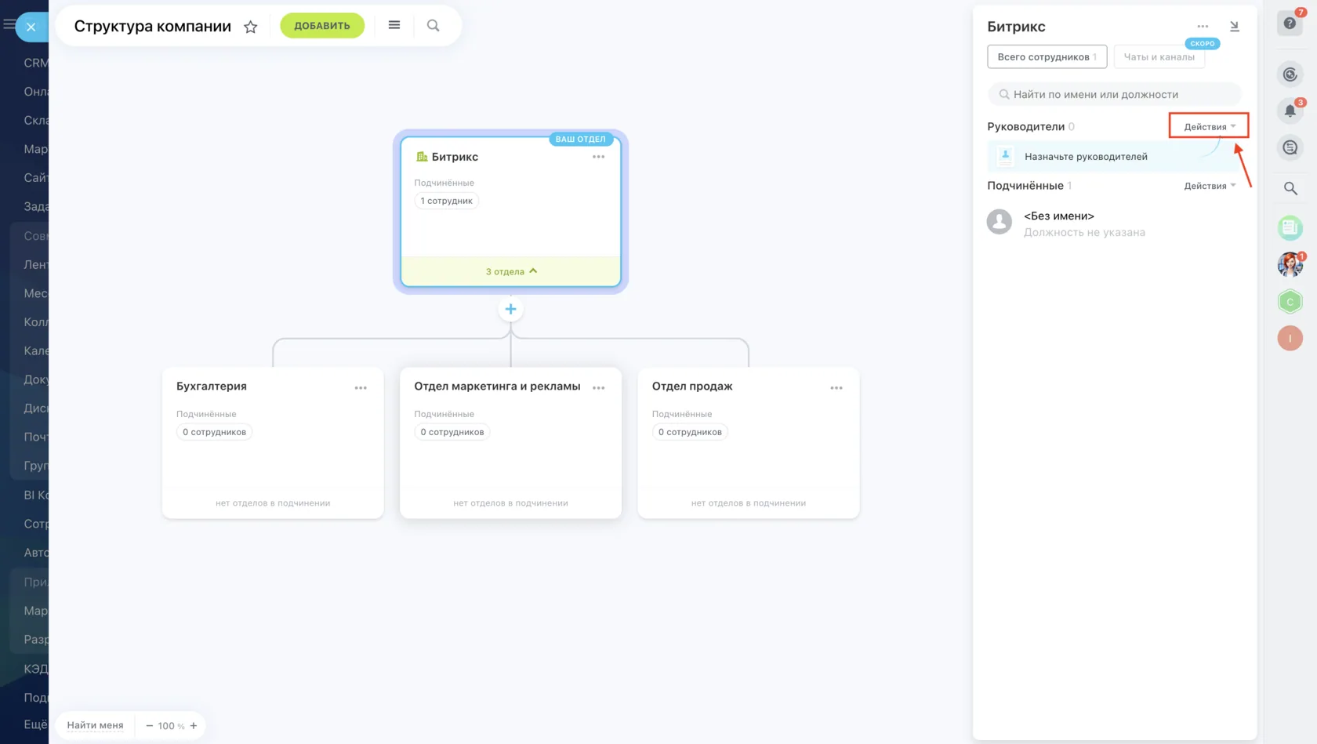Collapse the Битрикс side panel with the arrow icon
The height and width of the screenshot is (744, 1317).
[1235, 27]
